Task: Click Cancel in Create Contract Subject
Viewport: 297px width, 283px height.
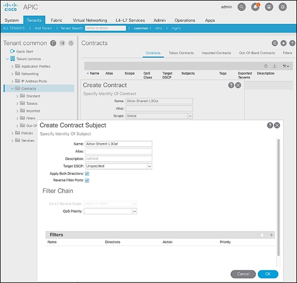Action: [243, 274]
